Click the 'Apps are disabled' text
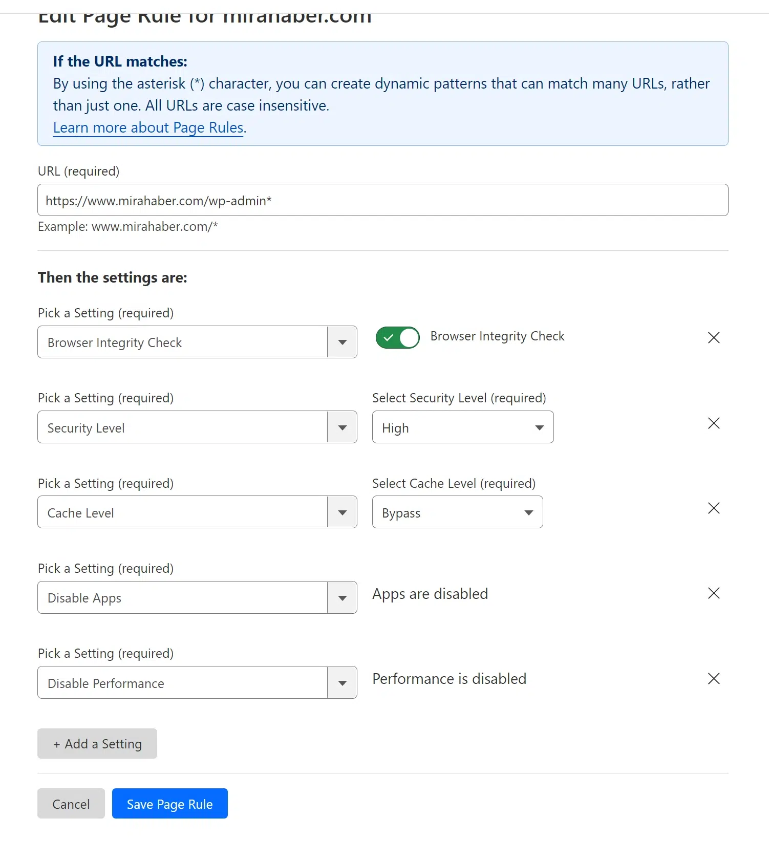Viewport: 769px width, 861px height. coord(430,594)
